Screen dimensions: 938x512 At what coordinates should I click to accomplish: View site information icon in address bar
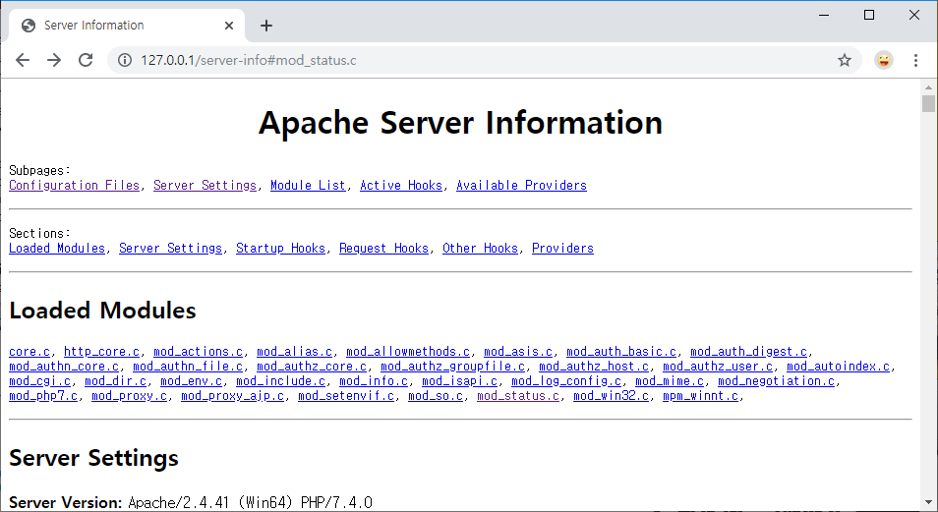(x=125, y=60)
